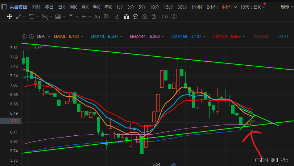The height and width of the screenshot is (166, 294).
Task: Expand the Fibonacci tool dropdown arrow
Action: coord(63,17)
